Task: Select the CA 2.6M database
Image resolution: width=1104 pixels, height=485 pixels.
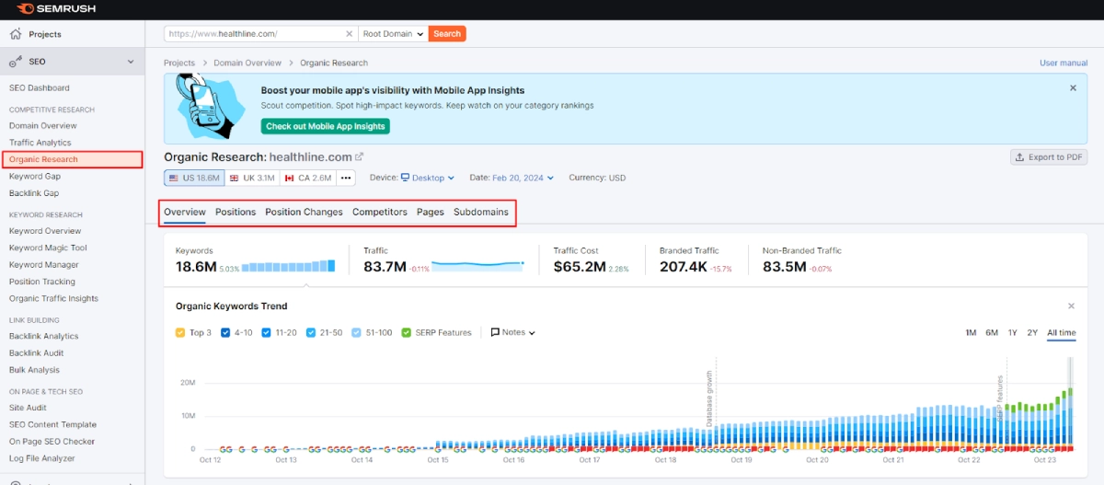Action: pos(308,178)
